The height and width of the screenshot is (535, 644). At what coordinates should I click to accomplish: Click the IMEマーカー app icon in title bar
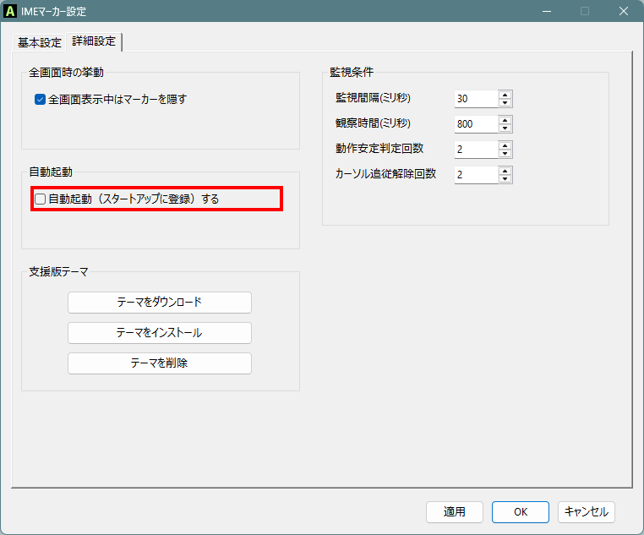10,11
